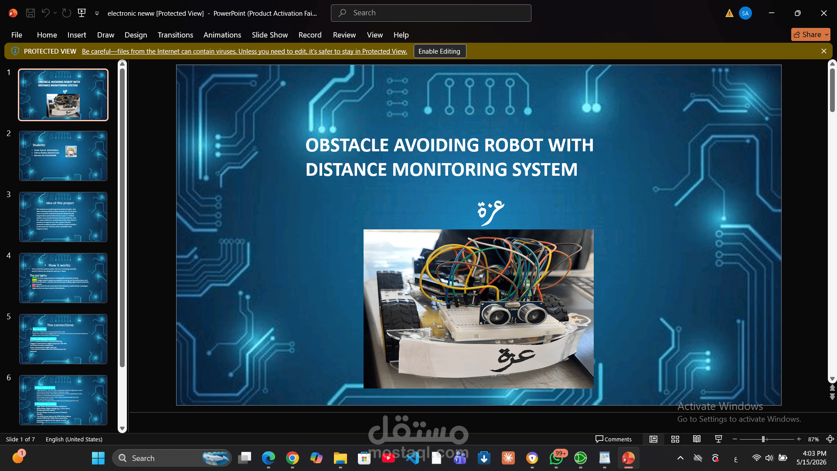The image size is (837, 471).
Task: Open the File menu
Action: coord(17,35)
